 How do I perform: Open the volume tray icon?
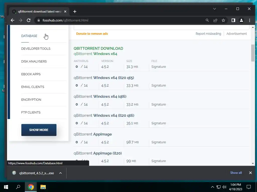coord(224,187)
